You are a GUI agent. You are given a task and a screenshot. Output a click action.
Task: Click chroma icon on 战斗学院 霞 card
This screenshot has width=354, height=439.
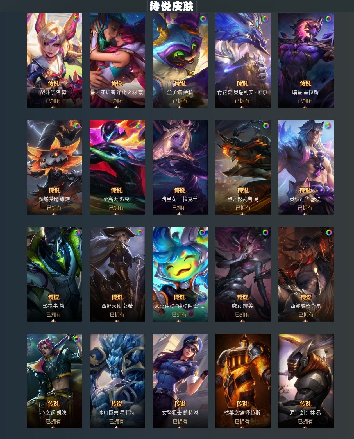pyautogui.click(x=76, y=19)
